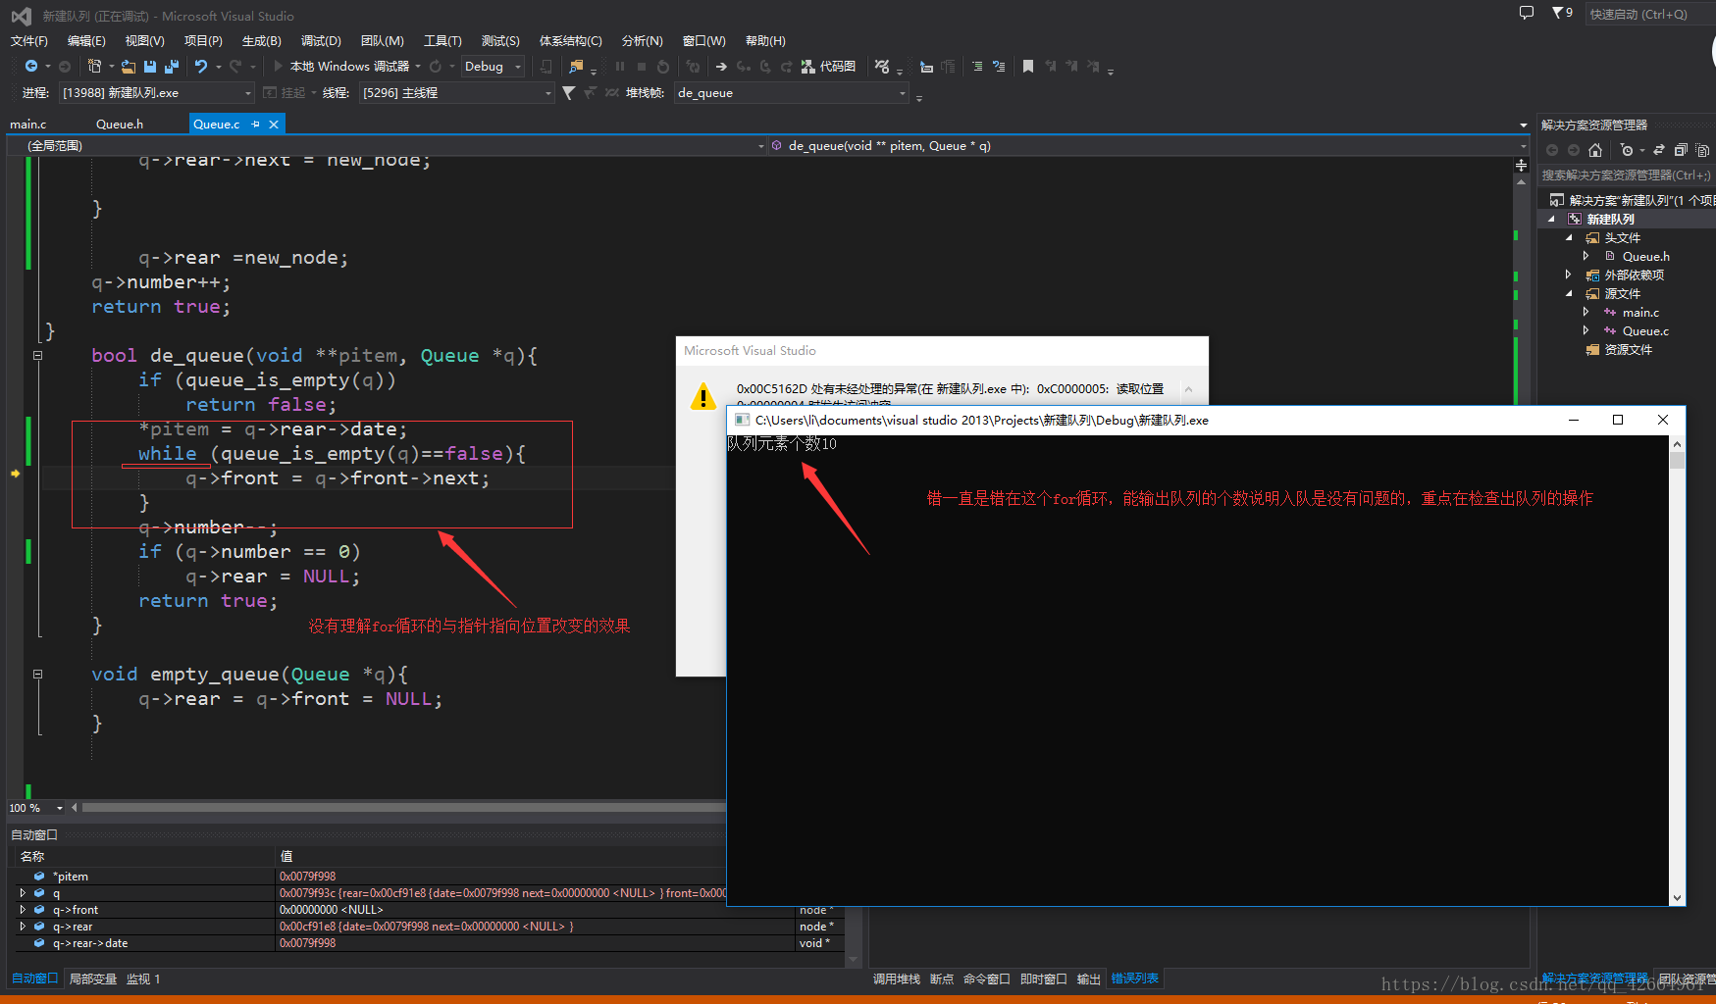
Task: Open the process dropdown showing [13988] 新建队列.exe
Action: tap(156, 92)
